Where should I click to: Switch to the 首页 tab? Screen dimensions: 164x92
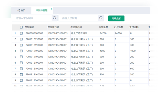21,10
